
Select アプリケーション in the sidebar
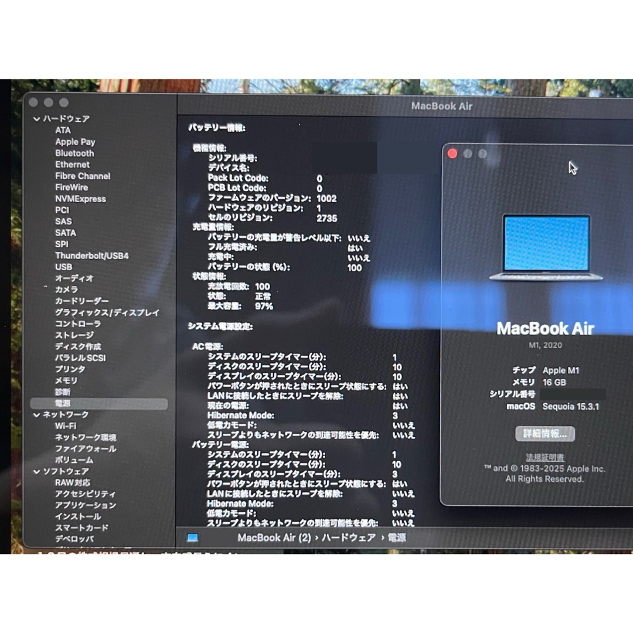pyautogui.click(x=86, y=505)
